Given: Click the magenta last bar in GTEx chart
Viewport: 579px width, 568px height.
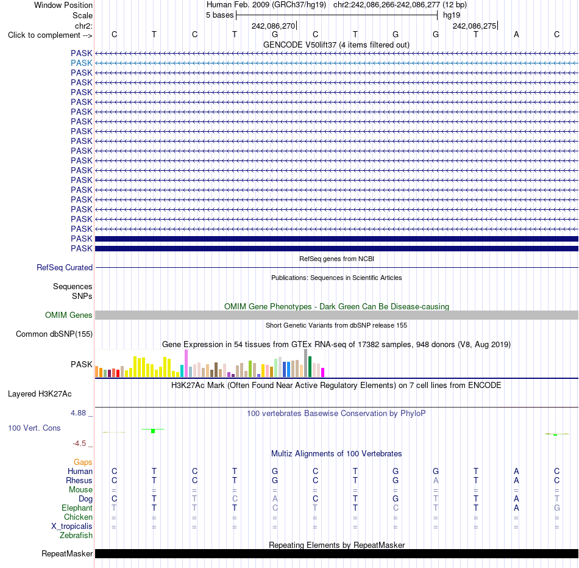Looking at the screenshot, I should pos(323,373).
